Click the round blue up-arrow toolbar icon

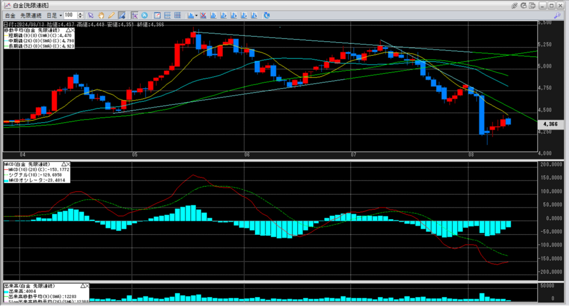144,15
